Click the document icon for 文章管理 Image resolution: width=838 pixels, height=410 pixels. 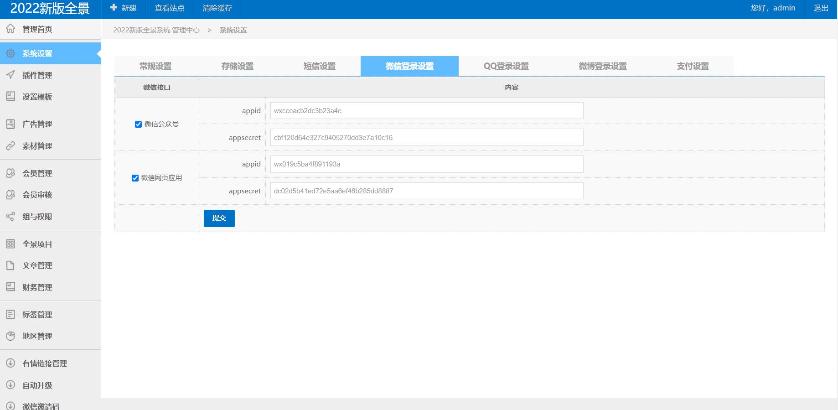[x=10, y=265]
